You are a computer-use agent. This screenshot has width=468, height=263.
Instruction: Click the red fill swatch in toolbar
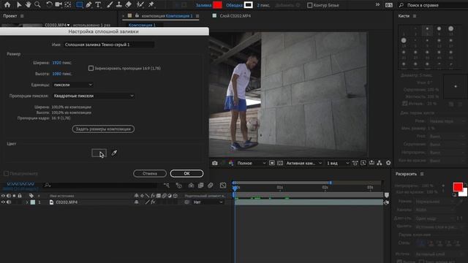[217, 5]
